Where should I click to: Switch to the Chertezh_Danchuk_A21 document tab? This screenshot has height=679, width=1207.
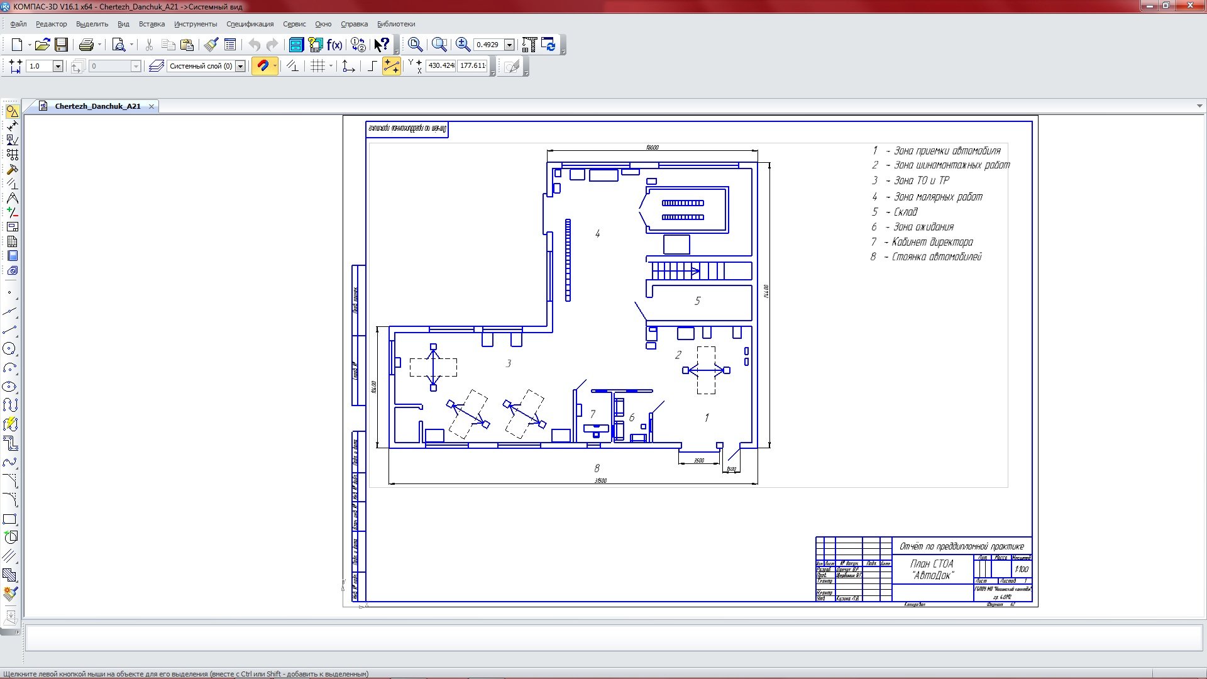click(x=97, y=106)
